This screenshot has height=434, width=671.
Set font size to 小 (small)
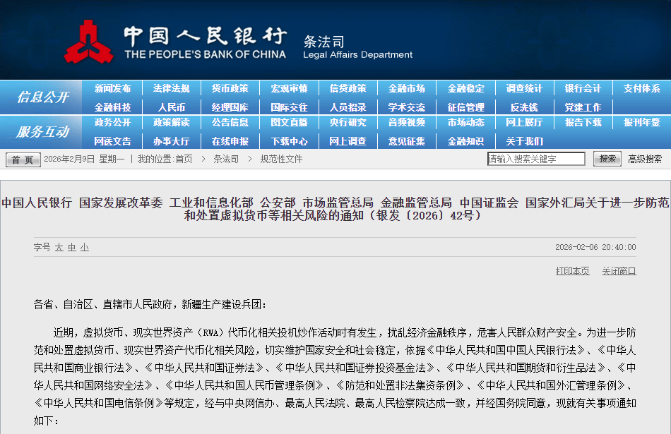85,248
